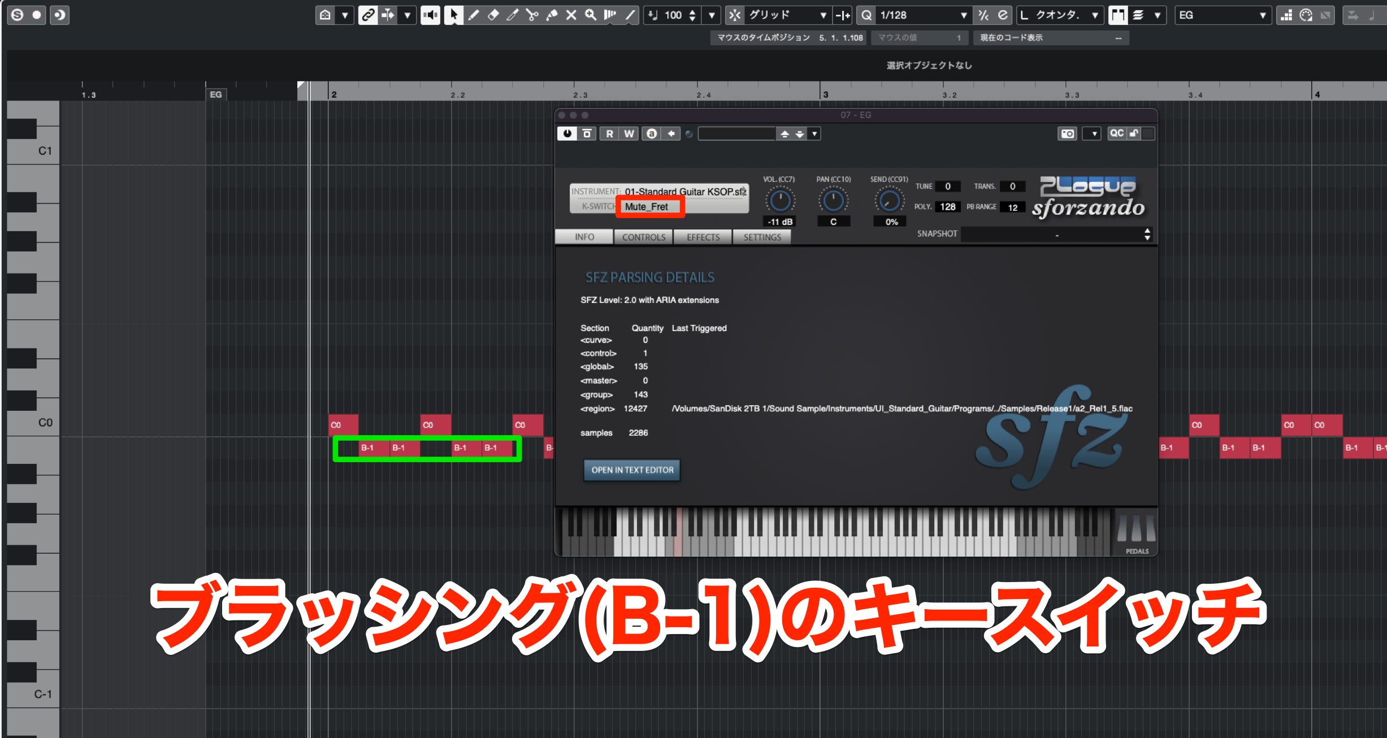
Task: Adjust the VOL. (CC7) knob
Action: coord(780,201)
